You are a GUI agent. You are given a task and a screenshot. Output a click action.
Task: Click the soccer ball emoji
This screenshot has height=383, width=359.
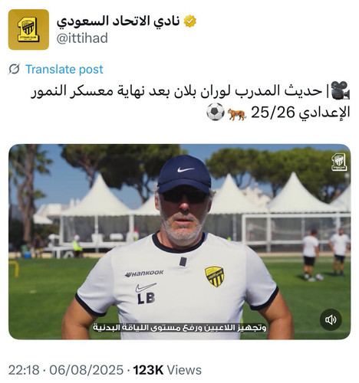tap(216, 112)
